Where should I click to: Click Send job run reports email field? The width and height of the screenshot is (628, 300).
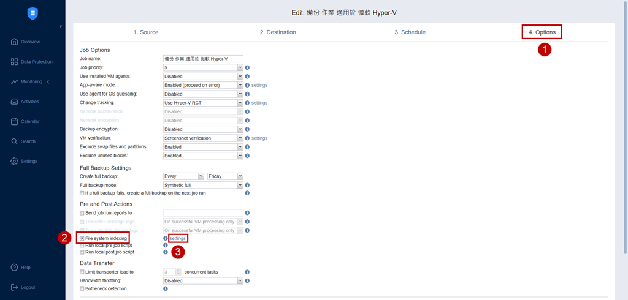[x=203, y=213]
